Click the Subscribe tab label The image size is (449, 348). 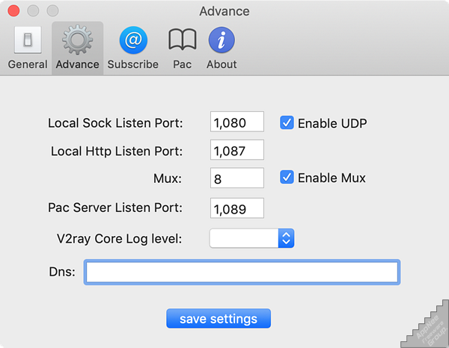[133, 64]
